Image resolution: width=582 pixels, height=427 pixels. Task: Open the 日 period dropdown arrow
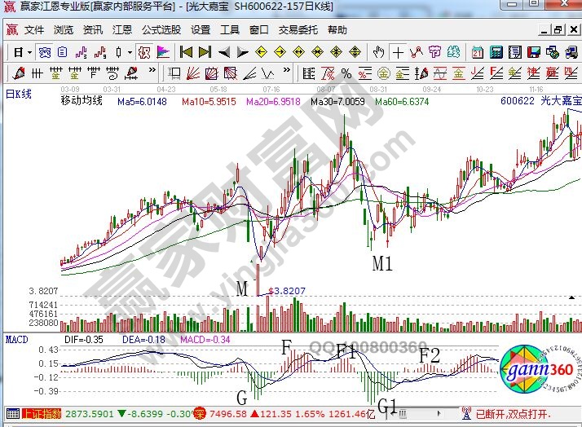[x=29, y=52]
